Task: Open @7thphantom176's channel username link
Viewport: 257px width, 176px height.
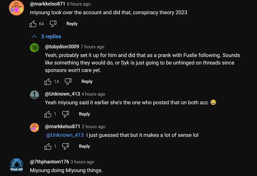Action: (x=49, y=162)
